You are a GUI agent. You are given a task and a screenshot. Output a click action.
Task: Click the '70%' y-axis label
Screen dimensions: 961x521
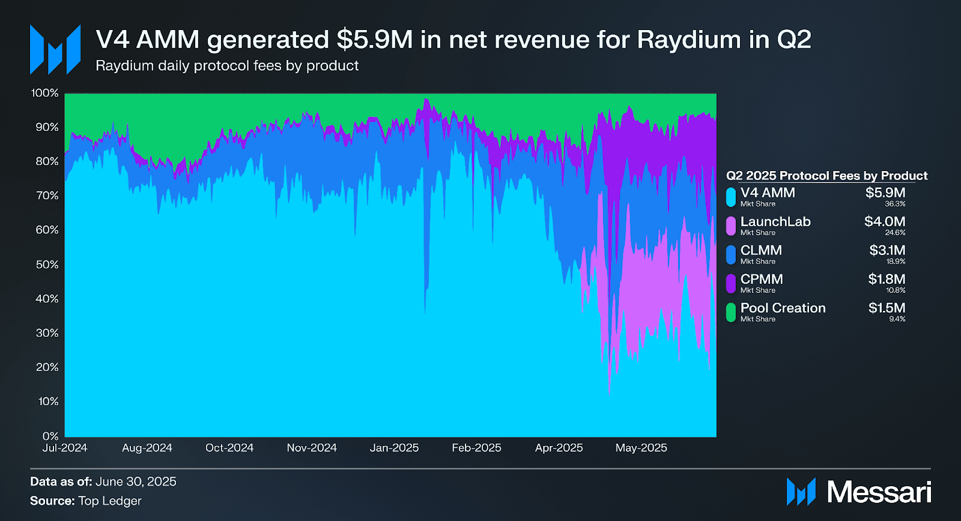(x=47, y=196)
